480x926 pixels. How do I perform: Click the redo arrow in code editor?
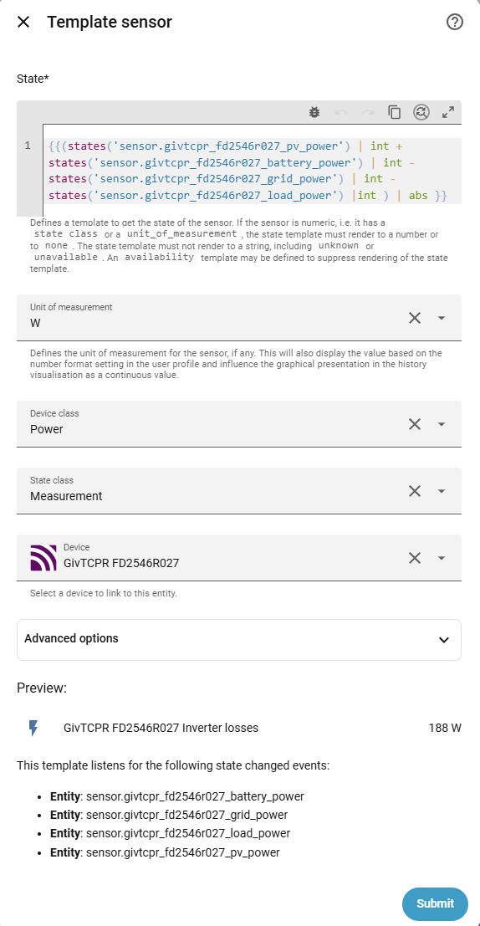[367, 112]
